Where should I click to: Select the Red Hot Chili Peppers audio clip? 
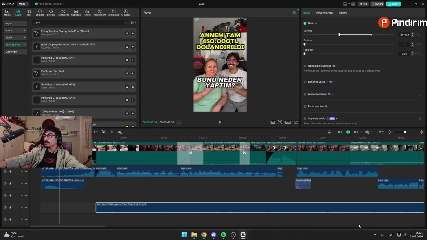point(260,207)
